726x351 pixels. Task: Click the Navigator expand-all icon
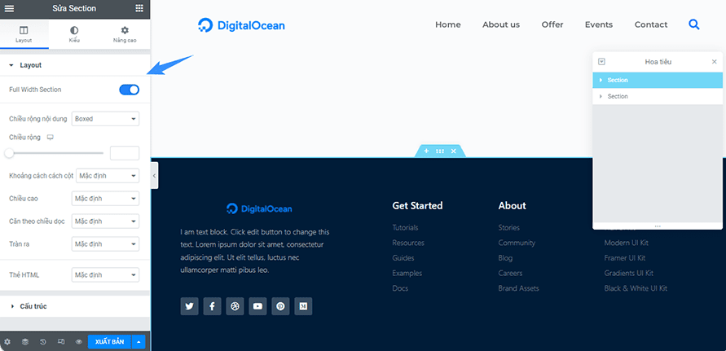(x=602, y=62)
